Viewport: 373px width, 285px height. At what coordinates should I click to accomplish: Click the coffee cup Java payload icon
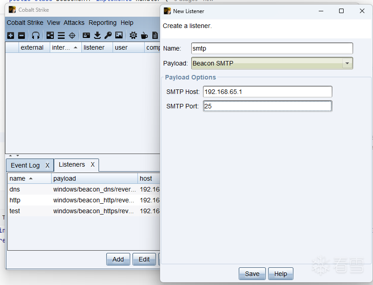[144, 35]
